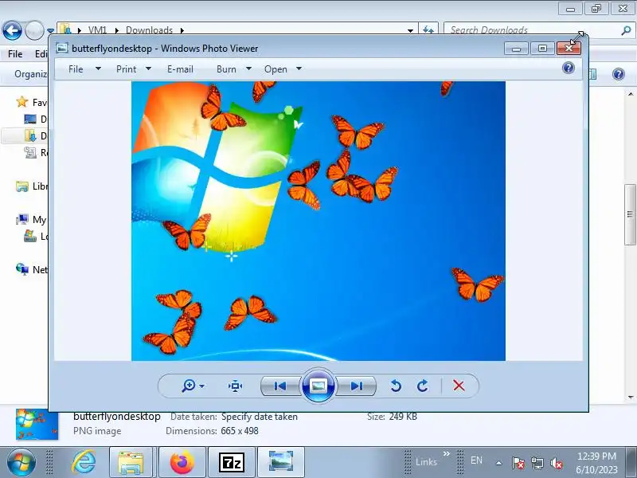Click the Explorer Forward button

click(x=34, y=30)
